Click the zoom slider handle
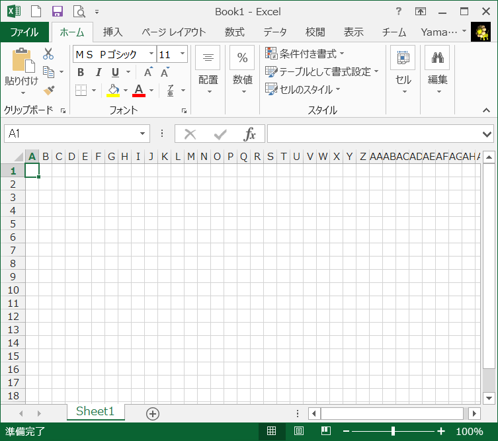This screenshot has width=498, height=441. coord(394,431)
